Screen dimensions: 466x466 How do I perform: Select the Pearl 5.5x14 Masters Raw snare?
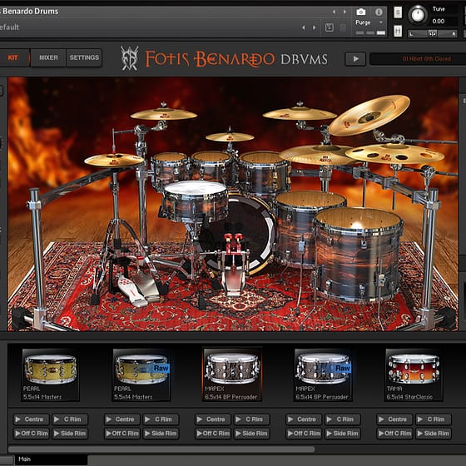coord(141,375)
